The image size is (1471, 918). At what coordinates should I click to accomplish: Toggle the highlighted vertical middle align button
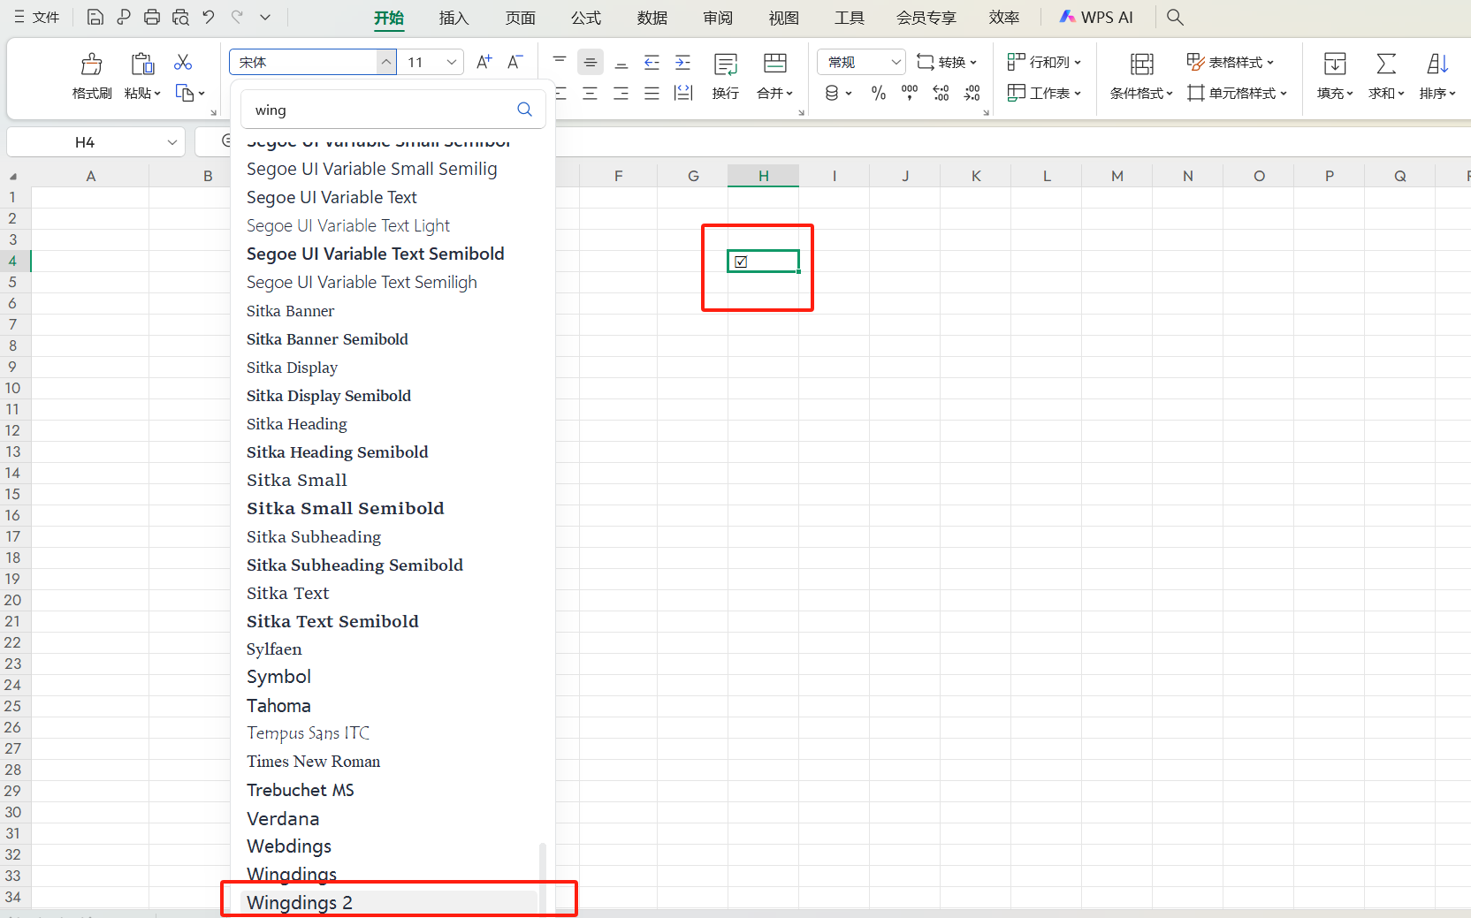pos(591,62)
